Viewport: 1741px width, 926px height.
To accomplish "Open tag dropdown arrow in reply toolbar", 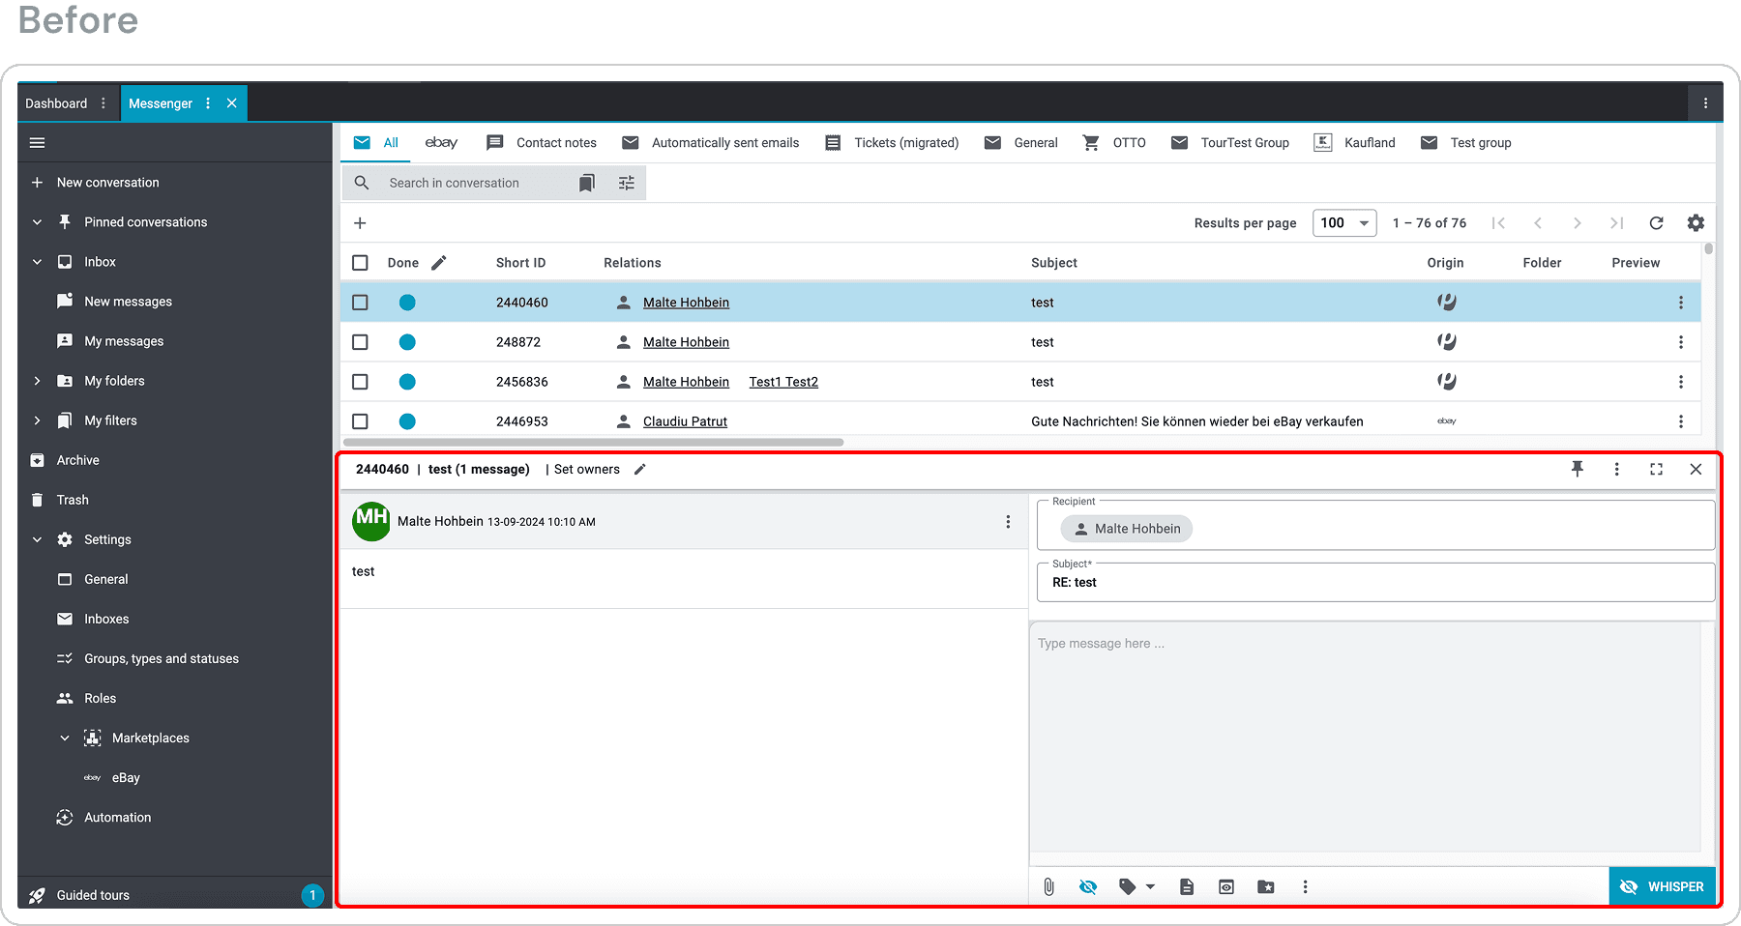I will pos(1150,886).
